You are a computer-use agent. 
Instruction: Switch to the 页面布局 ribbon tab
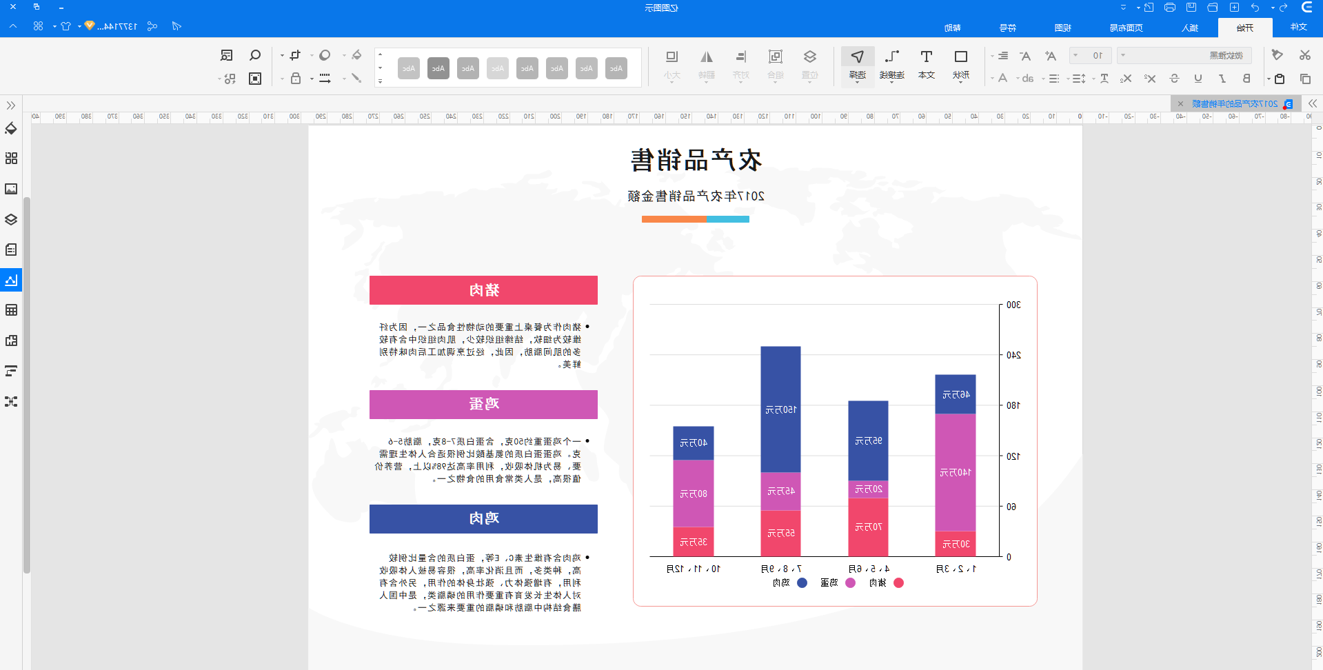tap(1126, 28)
